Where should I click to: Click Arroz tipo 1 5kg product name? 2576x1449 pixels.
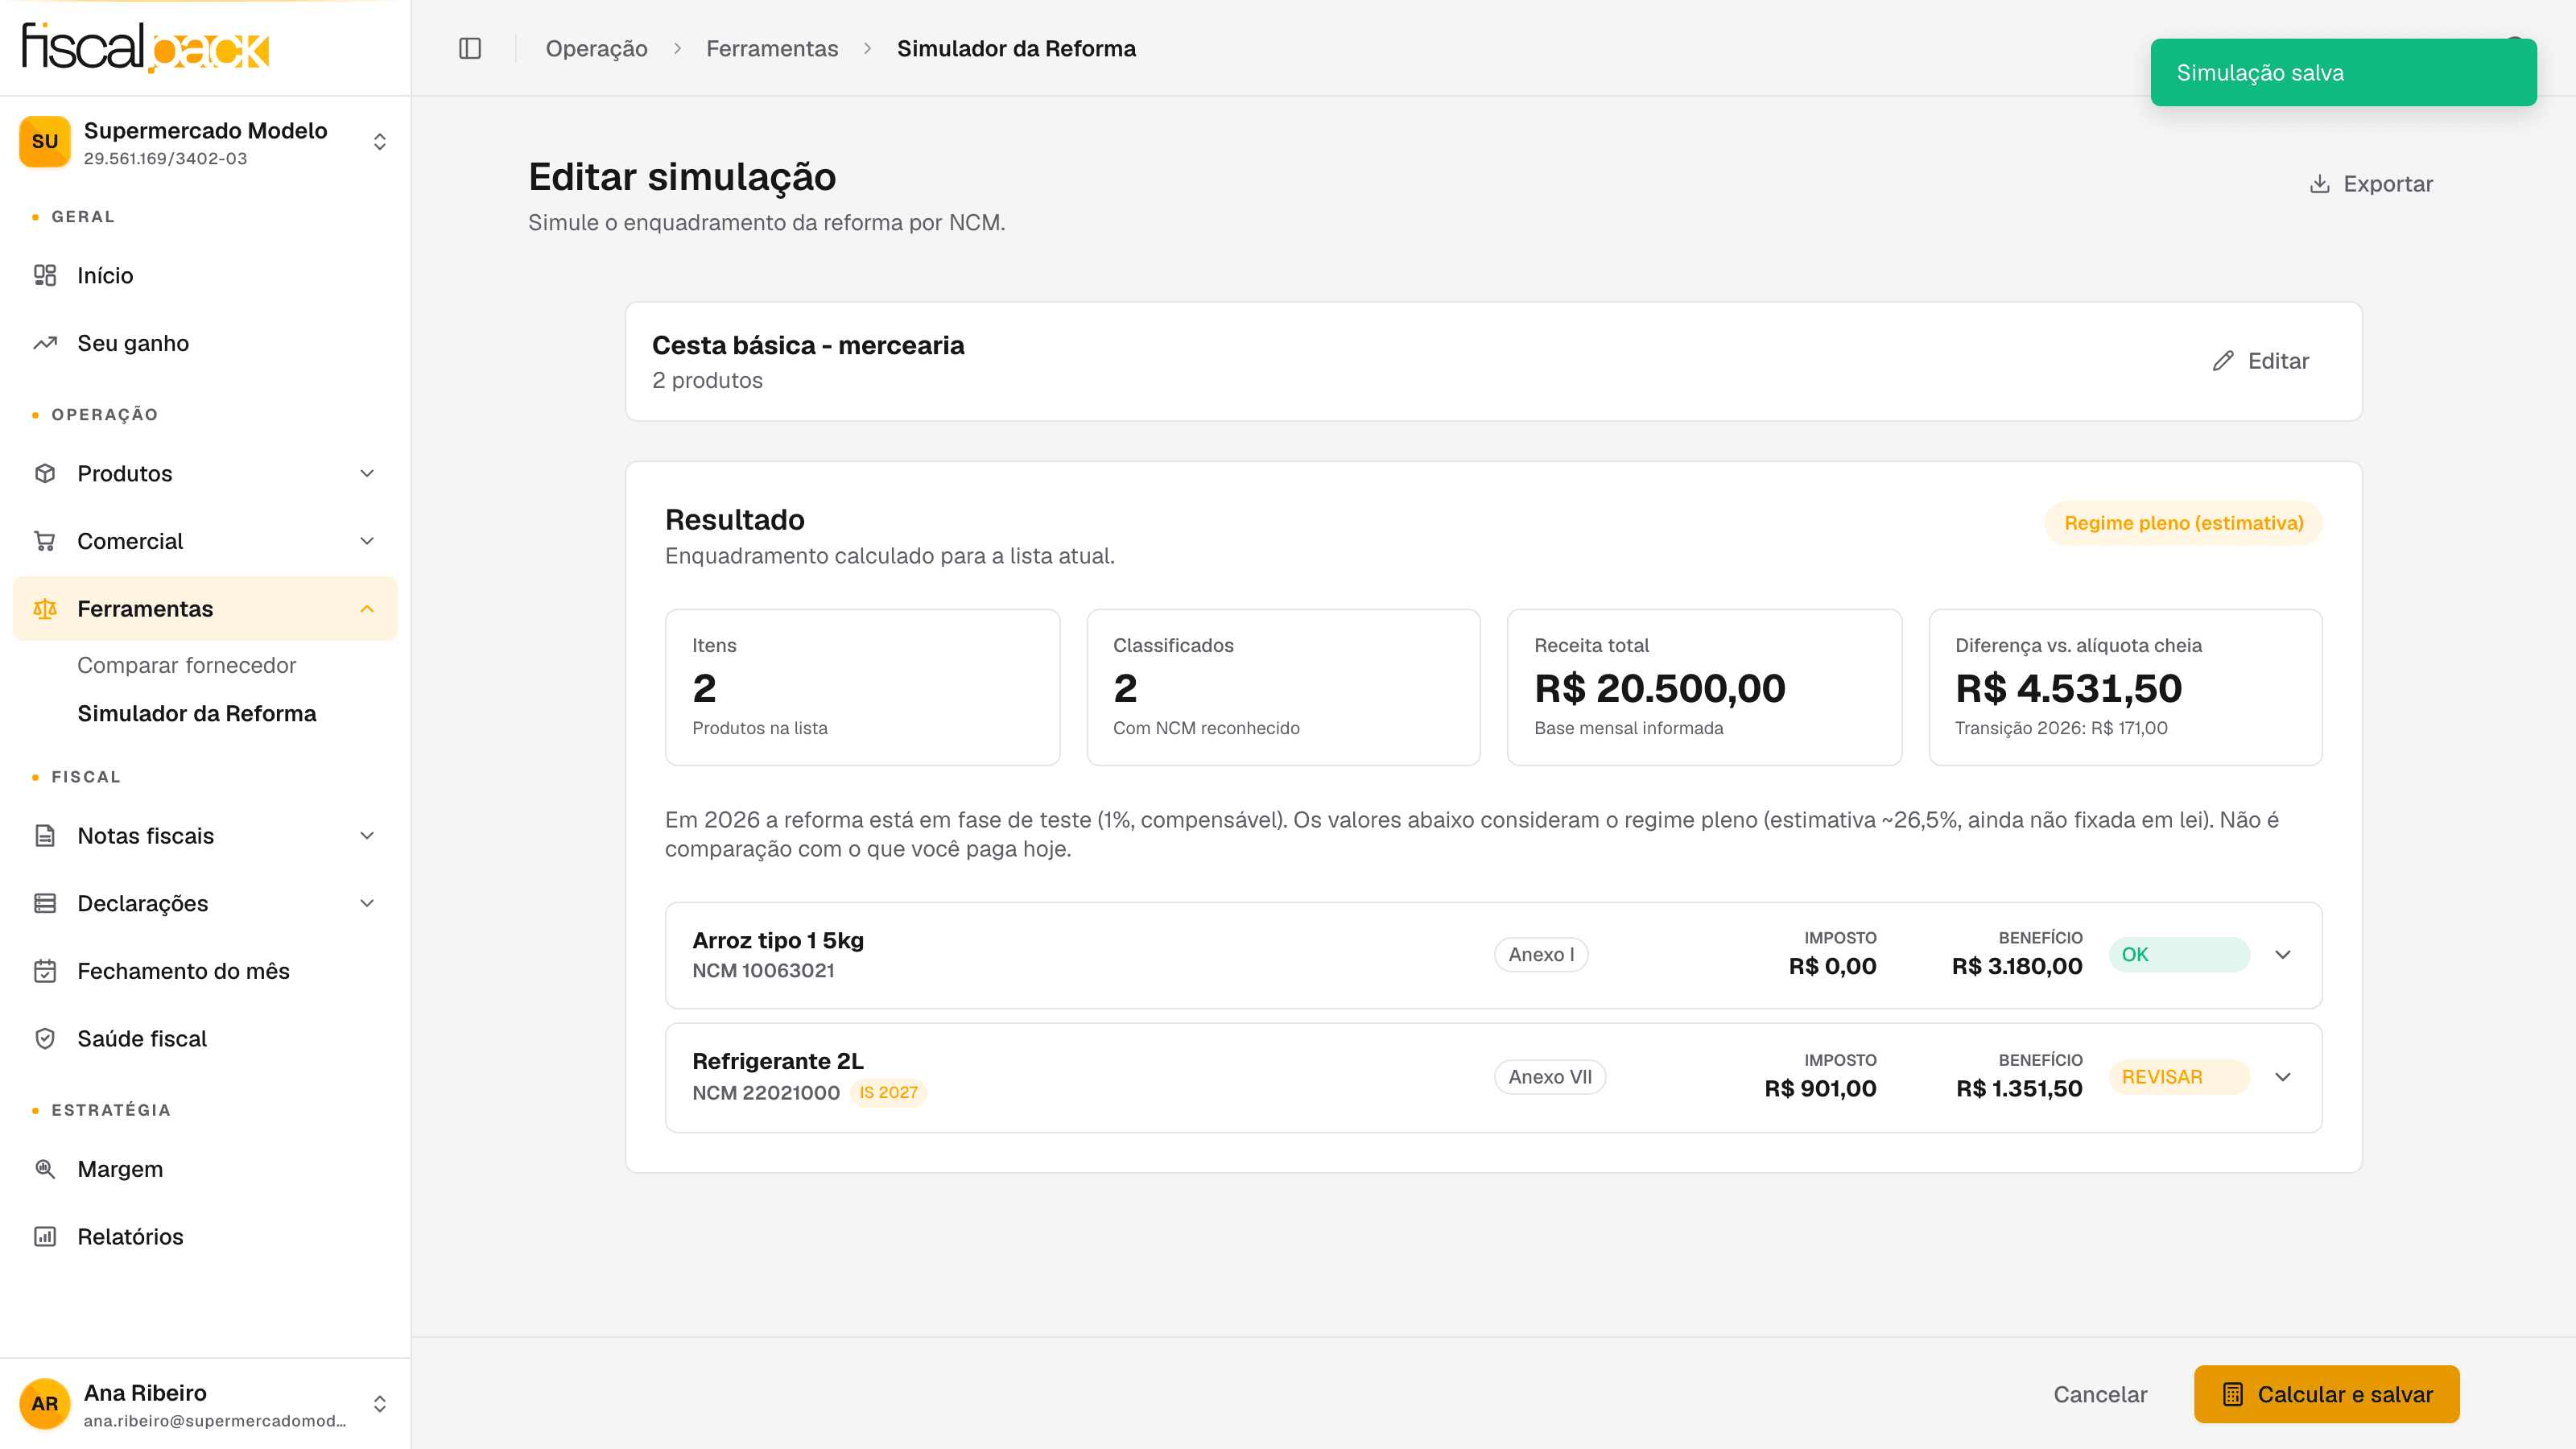778,940
